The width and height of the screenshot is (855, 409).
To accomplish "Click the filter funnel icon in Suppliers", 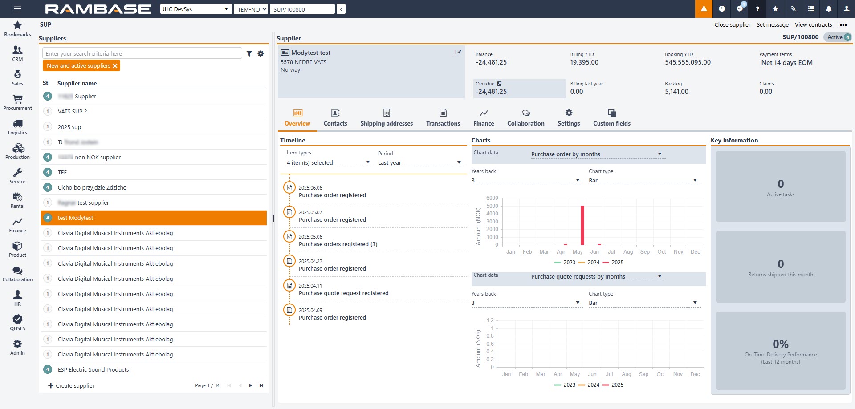I will click(249, 54).
